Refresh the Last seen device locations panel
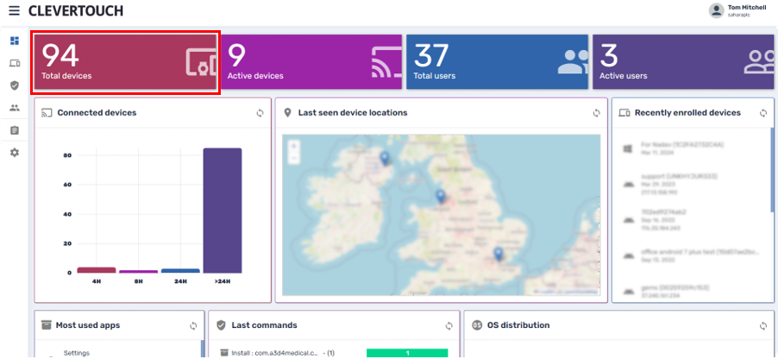The width and height of the screenshot is (778, 359). click(596, 113)
